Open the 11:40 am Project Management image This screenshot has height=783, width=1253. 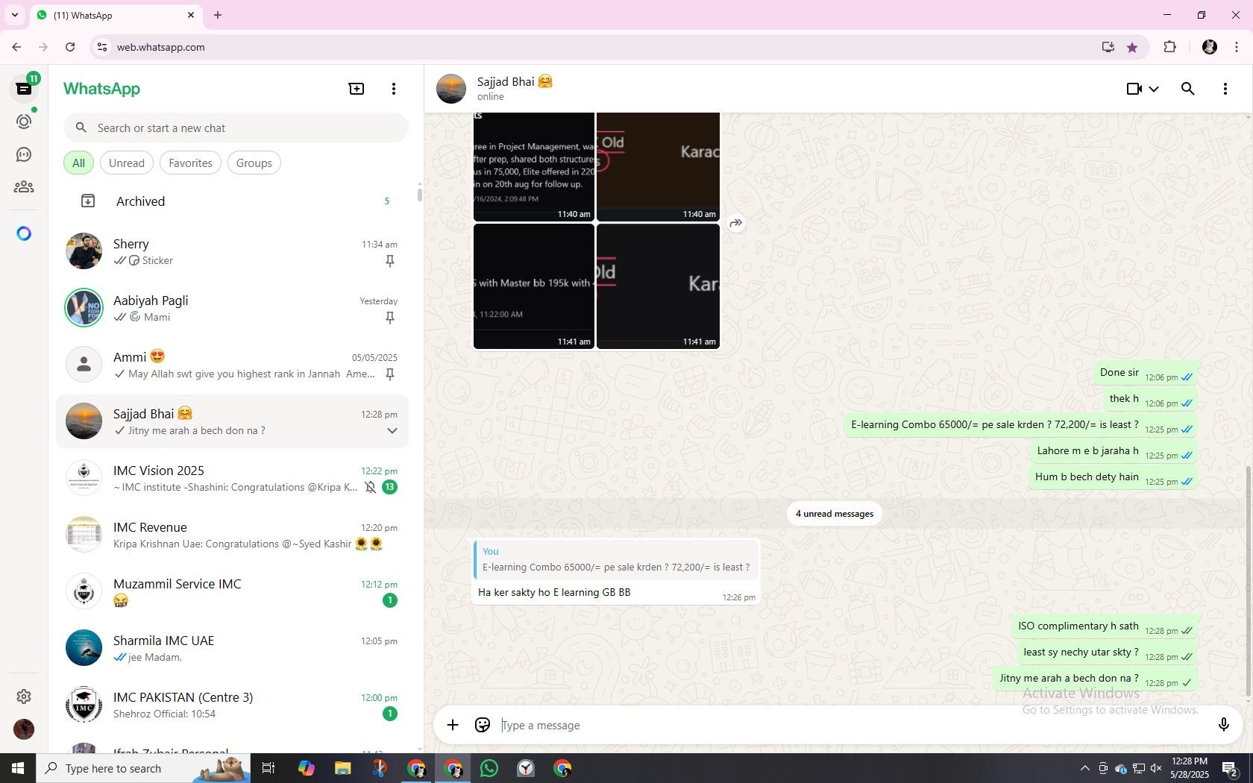click(x=534, y=166)
